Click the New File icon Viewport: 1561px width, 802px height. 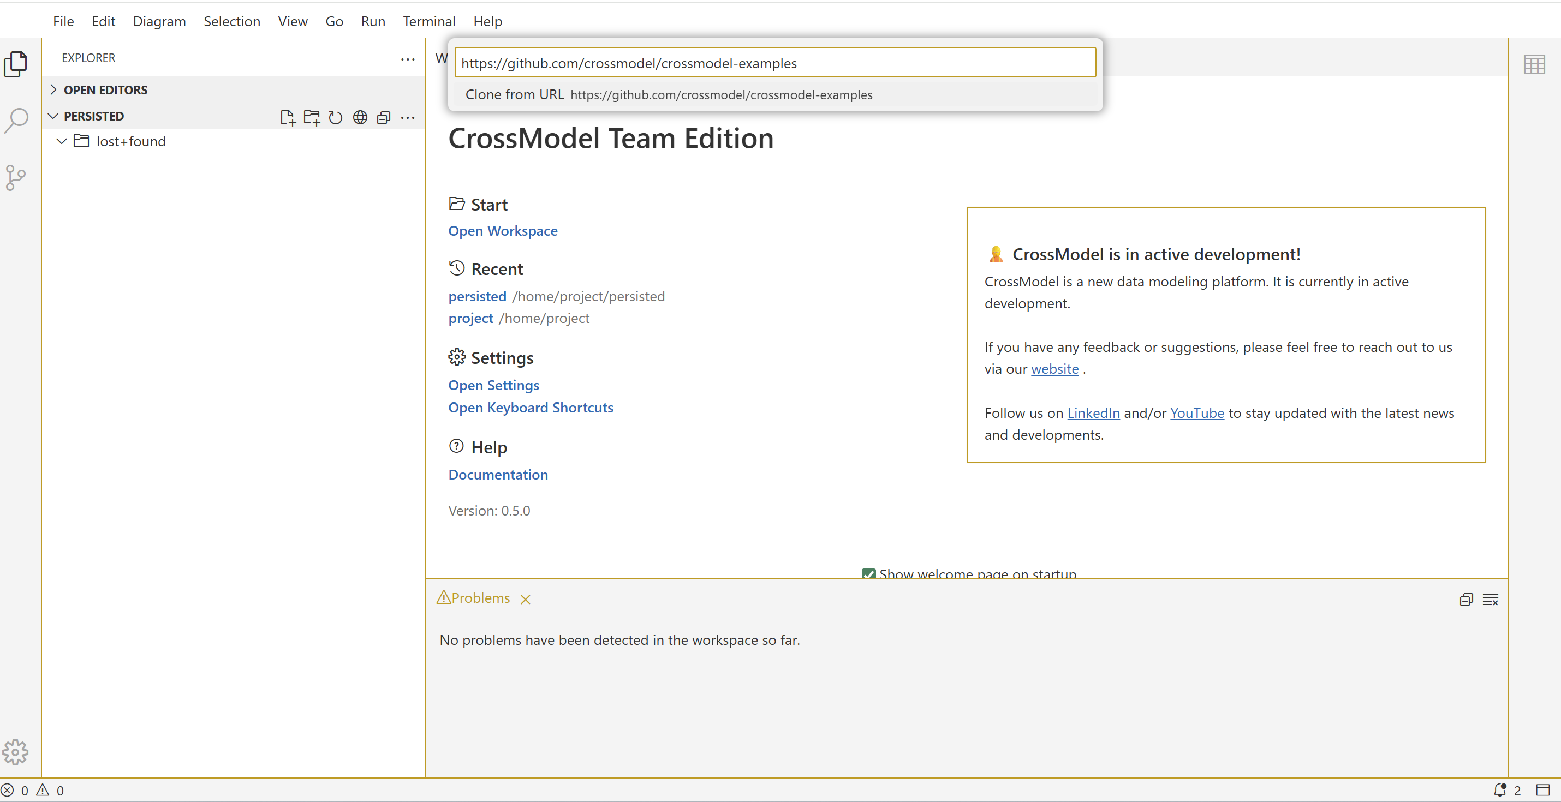(x=287, y=117)
